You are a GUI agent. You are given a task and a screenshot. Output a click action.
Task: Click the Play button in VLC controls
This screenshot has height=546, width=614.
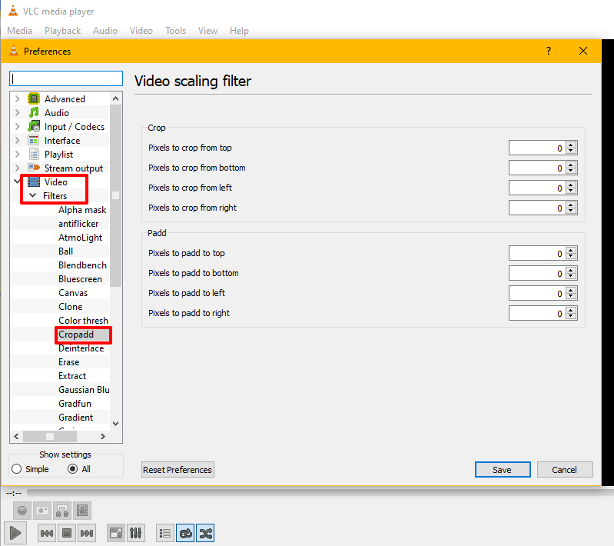(x=15, y=533)
